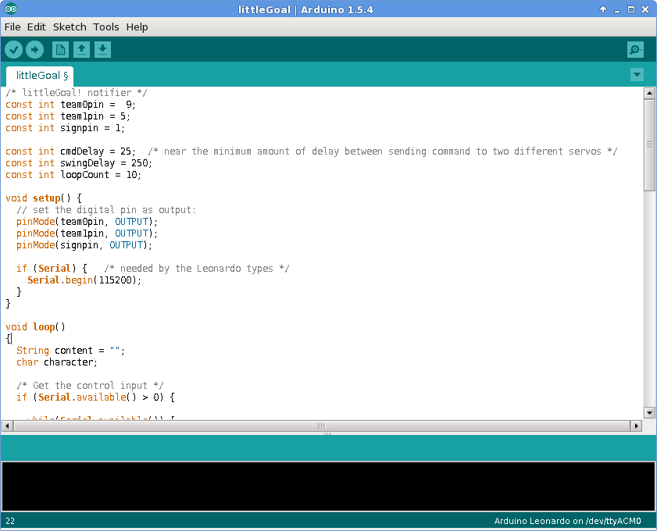This screenshot has height=531, width=657.
Task: Click 'pinMode(team1pin, OUTPUT);' line
Action: point(87,233)
